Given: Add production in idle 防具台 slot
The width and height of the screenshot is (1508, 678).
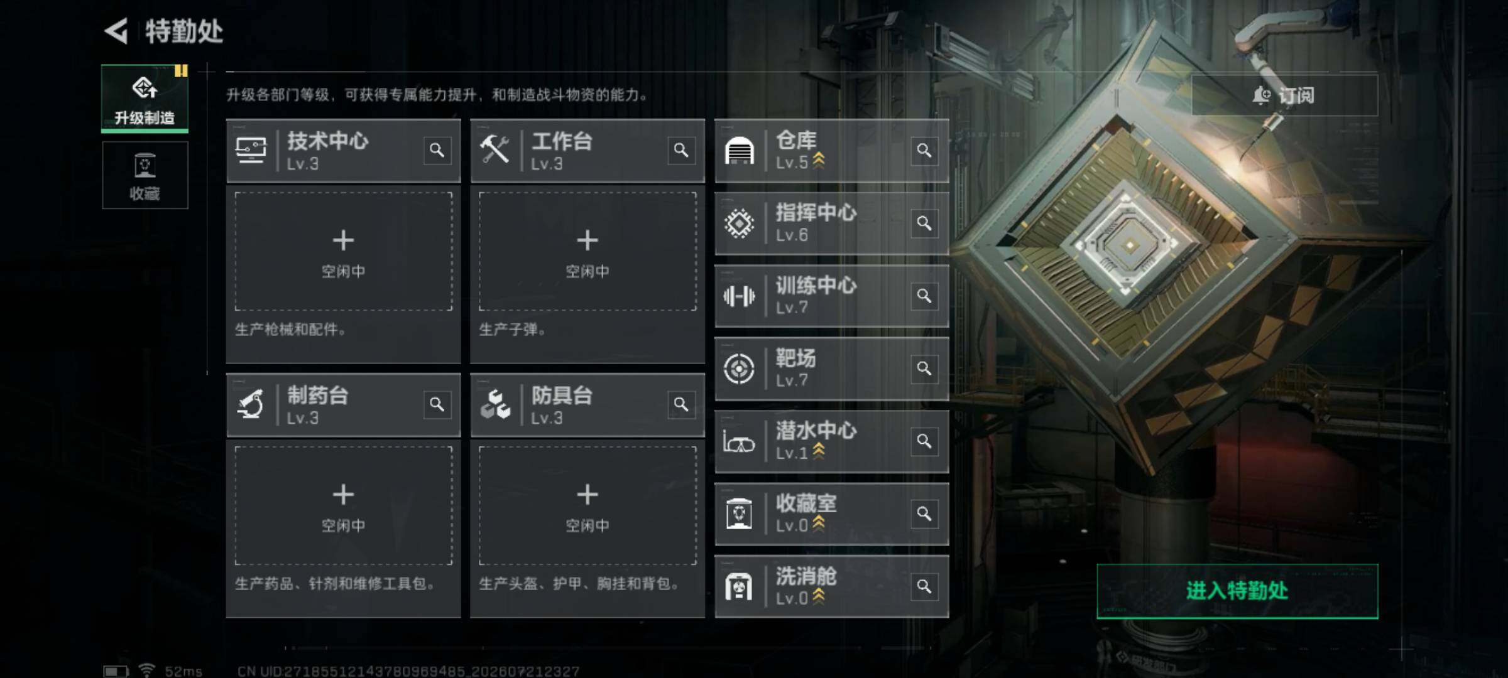Looking at the screenshot, I should 587,506.
